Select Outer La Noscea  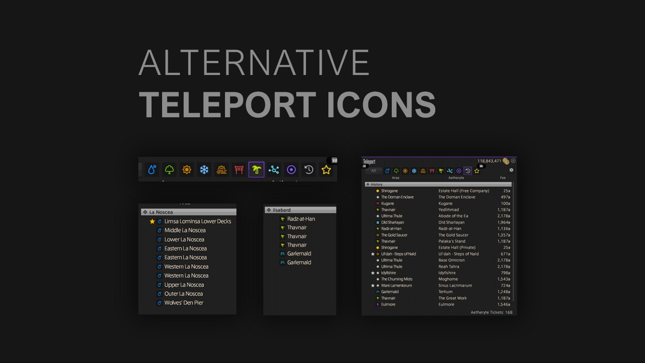point(183,294)
